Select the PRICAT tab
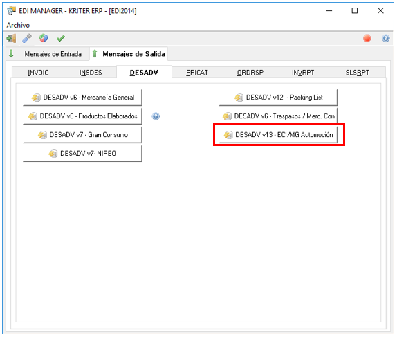The height and width of the screenshot is (337, 397). pyautogui.click(x=197, y=73)
